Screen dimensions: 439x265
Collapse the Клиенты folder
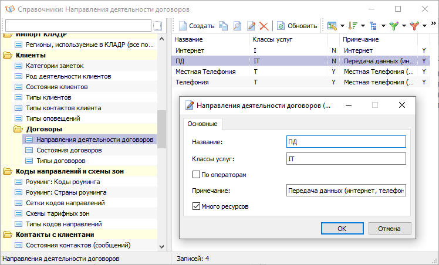8,55
